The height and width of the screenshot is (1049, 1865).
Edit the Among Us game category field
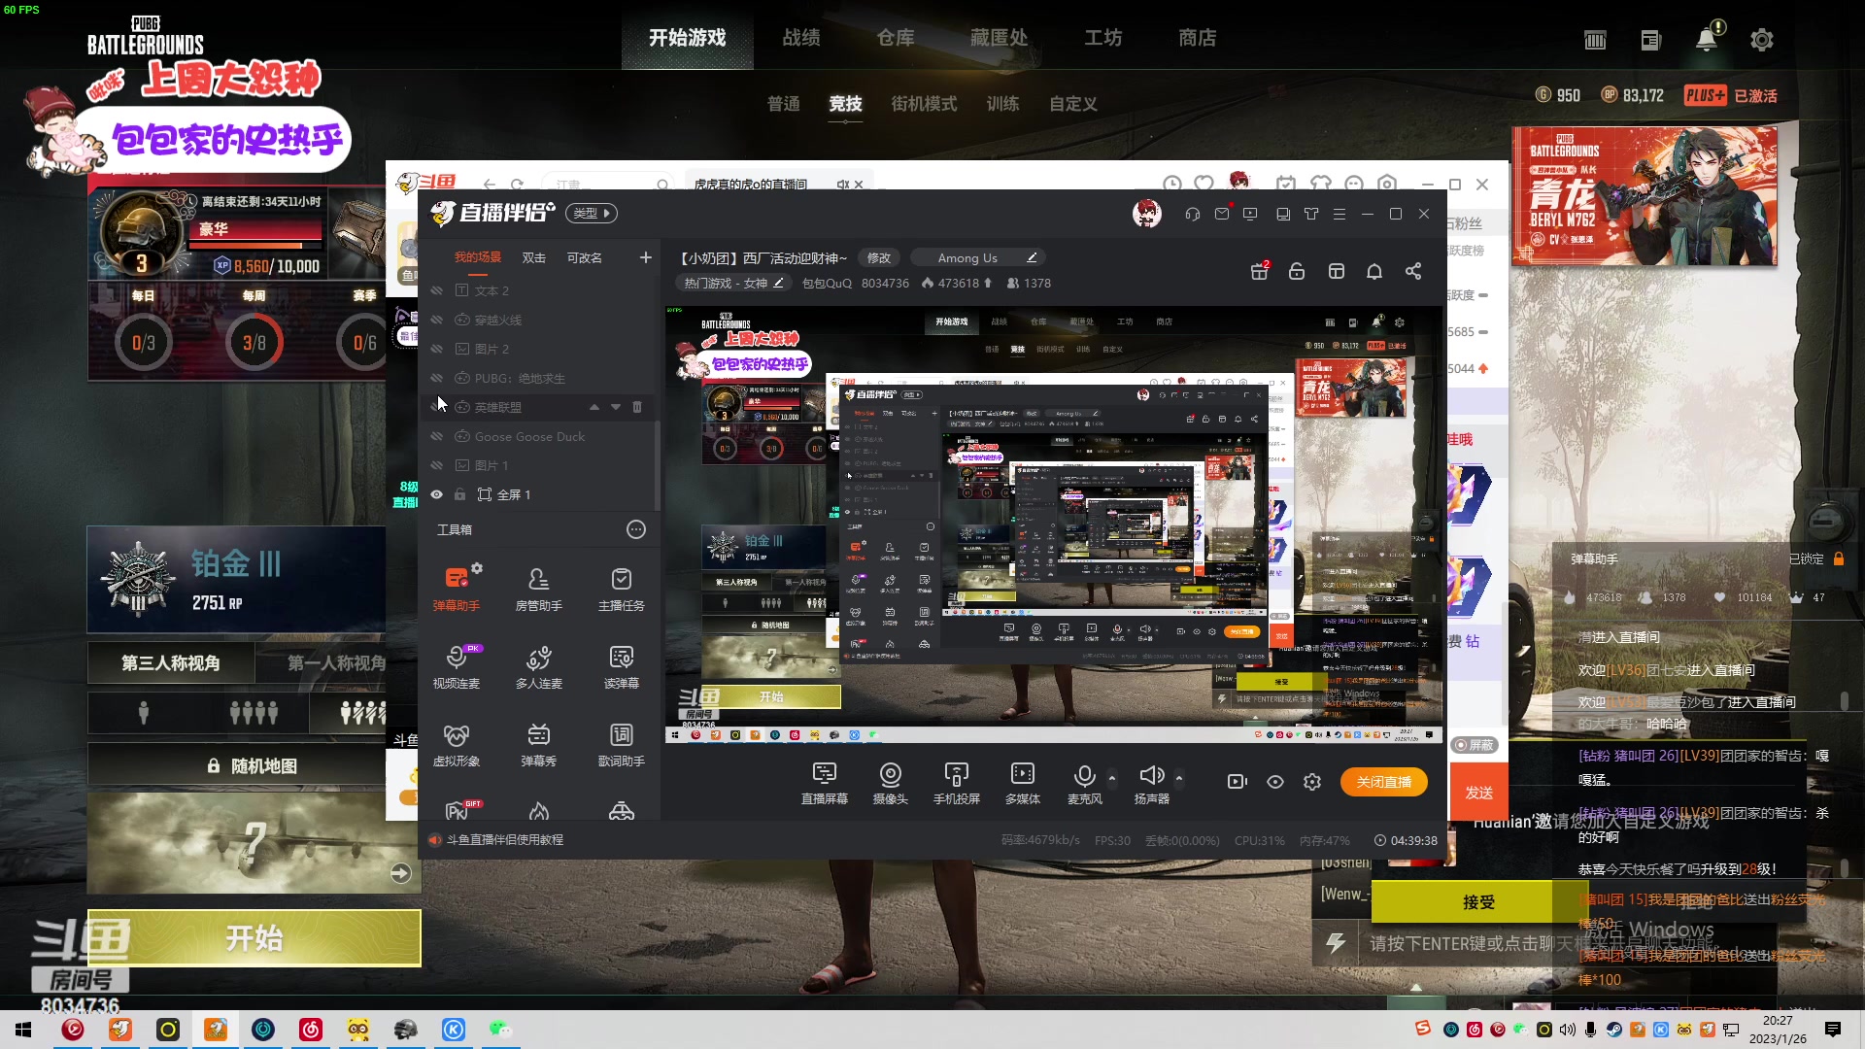(x=977, y=257)
